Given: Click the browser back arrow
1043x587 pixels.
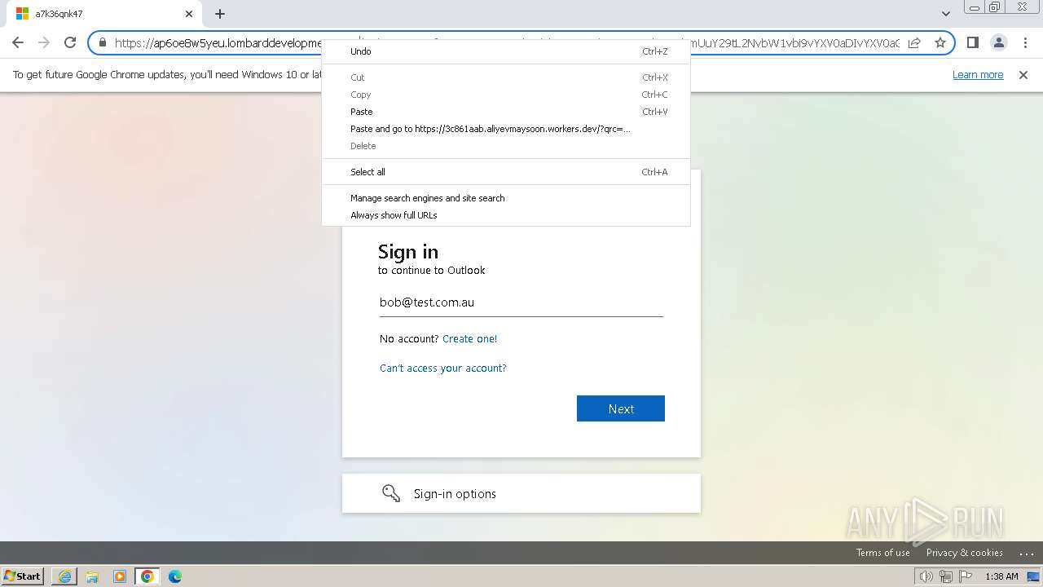Looking at the screenshot, I should tap(18, 42).
